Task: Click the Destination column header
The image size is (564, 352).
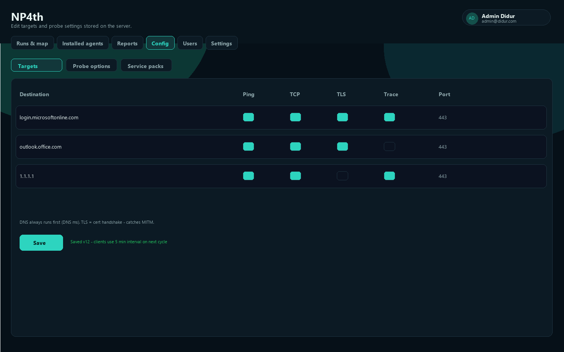Action: (34, 94)
